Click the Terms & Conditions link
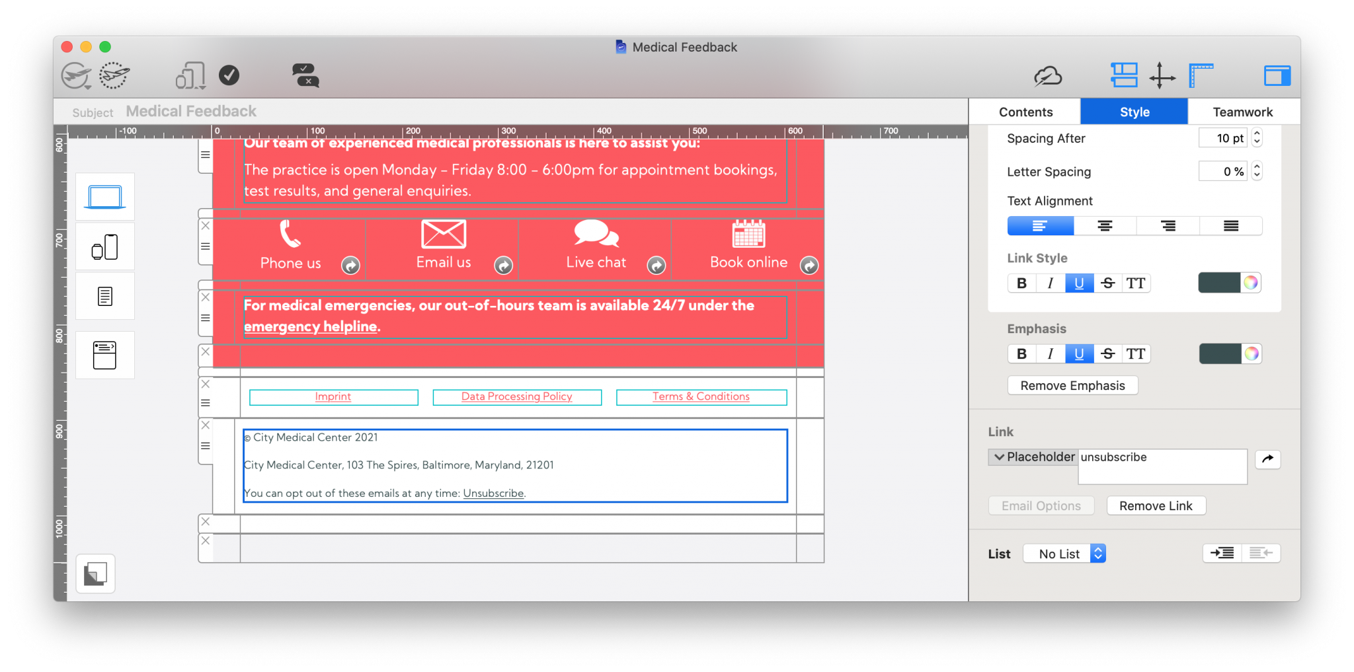Viewport: 1354px width, 672px height. click(701, 396)
